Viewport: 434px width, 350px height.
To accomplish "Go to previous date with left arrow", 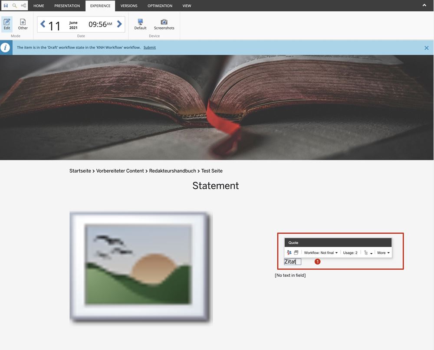I will point(43,24).
